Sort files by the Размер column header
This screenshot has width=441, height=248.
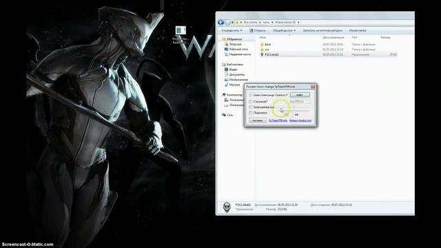click(385, 37)
